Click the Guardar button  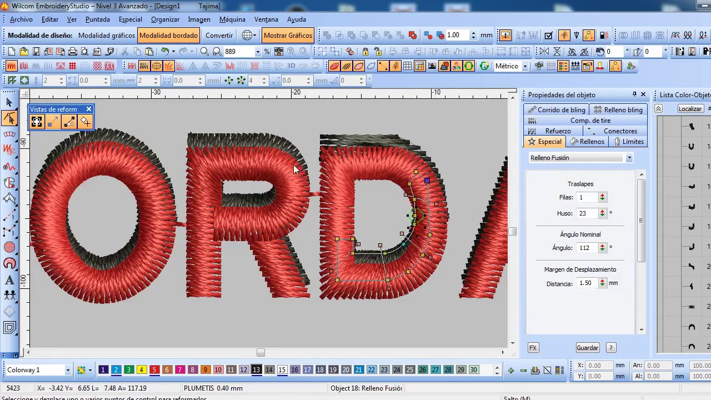coord(587,348)
